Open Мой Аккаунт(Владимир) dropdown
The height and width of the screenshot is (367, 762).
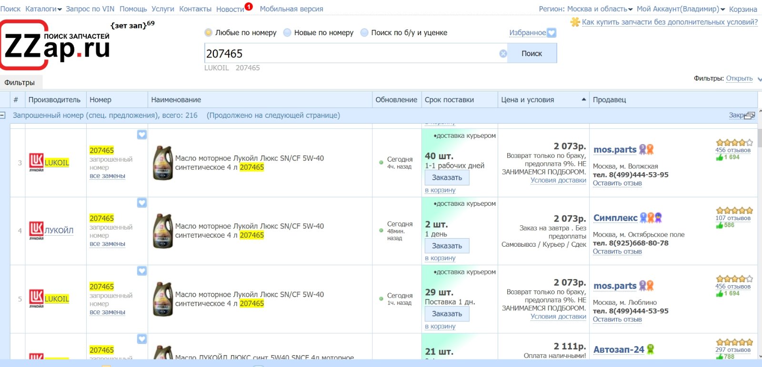[x=681, y=9]
